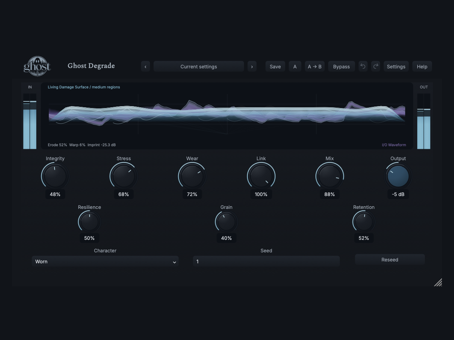Click the redo arrow icon
This screenshot has width=454, height=340.
375,66
